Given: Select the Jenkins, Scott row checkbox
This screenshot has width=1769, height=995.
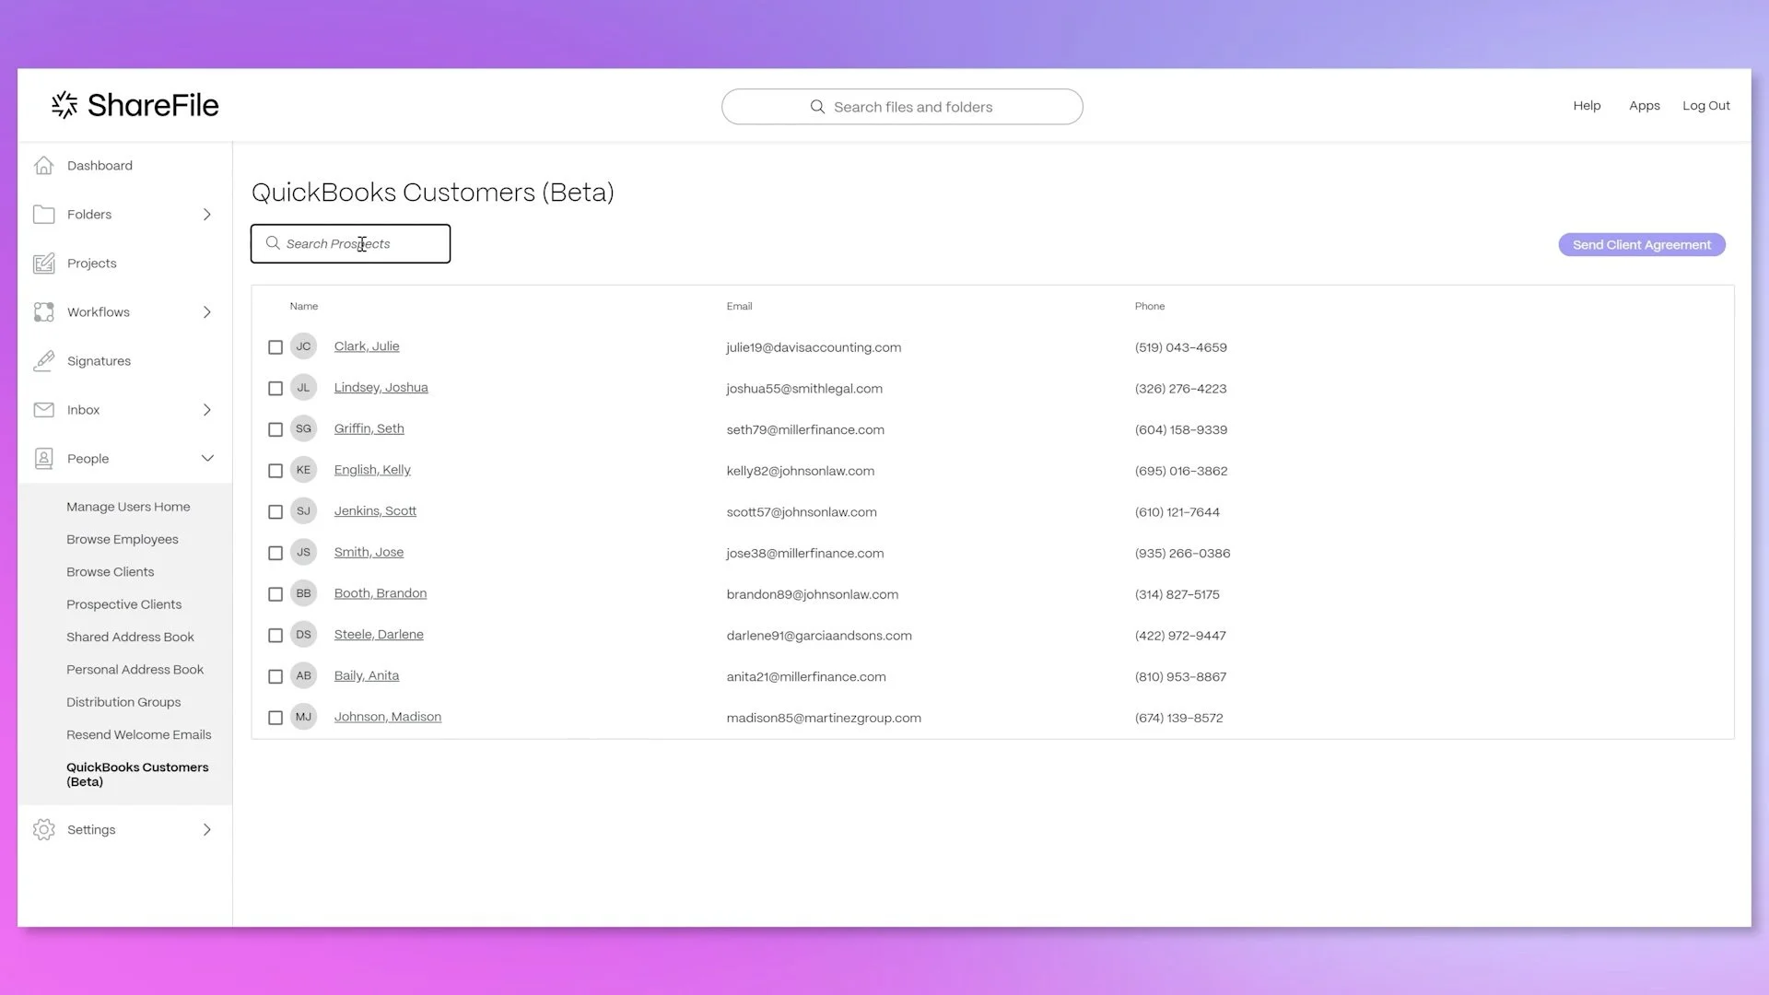Looking at the screenshot, I should [275, 512].
